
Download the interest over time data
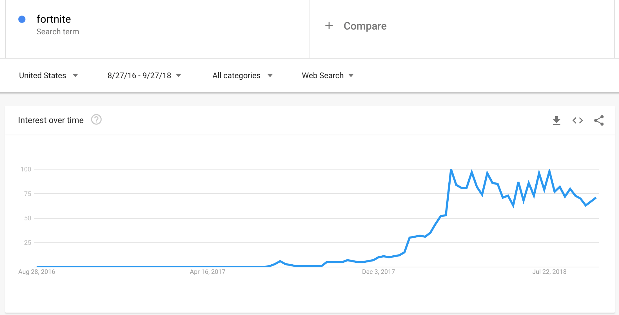556,120
